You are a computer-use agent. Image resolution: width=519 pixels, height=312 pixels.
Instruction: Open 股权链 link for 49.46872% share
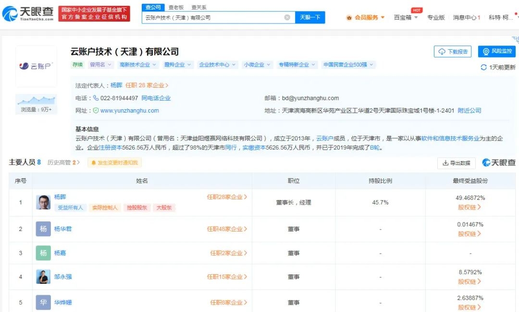click(x=470, y=208)
